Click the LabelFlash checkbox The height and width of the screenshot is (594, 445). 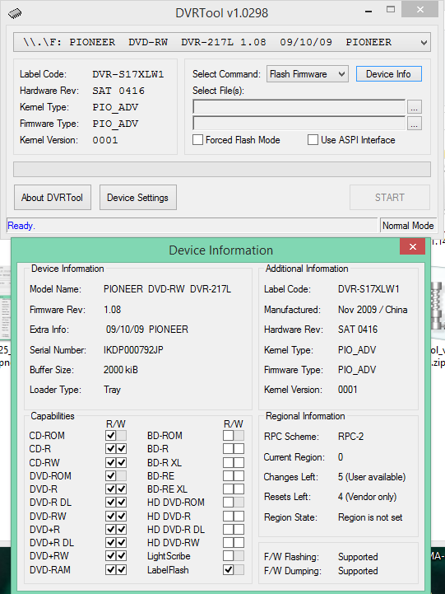click(x=229, y=570)
